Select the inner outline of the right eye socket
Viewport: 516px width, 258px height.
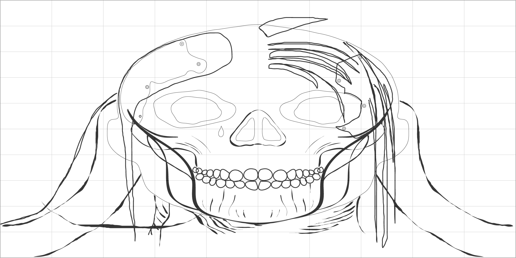tap(319, 110)
